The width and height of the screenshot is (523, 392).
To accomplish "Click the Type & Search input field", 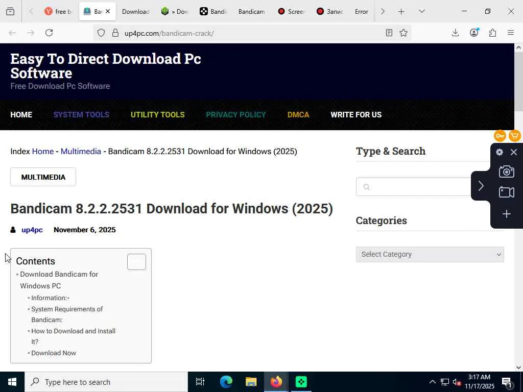I will tap(414, 187).
